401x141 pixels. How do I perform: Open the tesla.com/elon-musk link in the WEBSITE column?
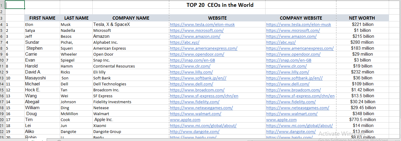(202, 24)
